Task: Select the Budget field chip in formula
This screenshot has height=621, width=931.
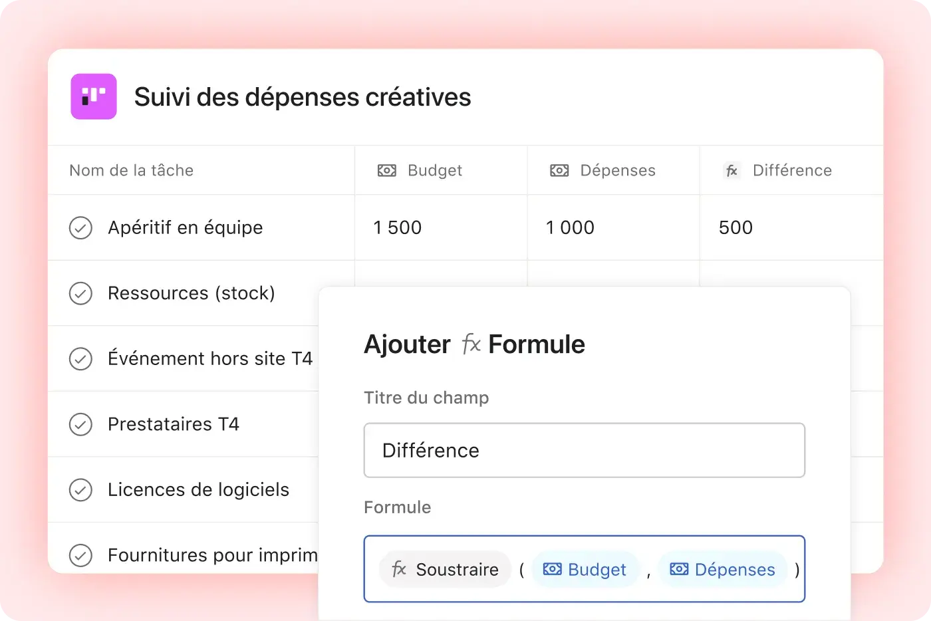Action: pyautogui.click(x=585, y=569)
